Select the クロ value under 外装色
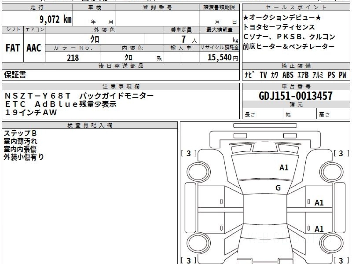Image resolution: width=352 pixels, height=264 pixels. point(95,39)
